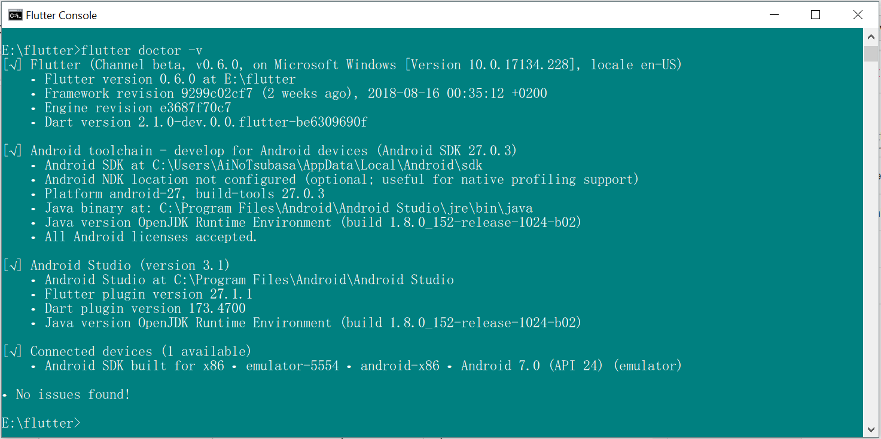Click the emulator-5554 device entry
Viewport: 881px width, 439px height.
[x=292, y=365]
